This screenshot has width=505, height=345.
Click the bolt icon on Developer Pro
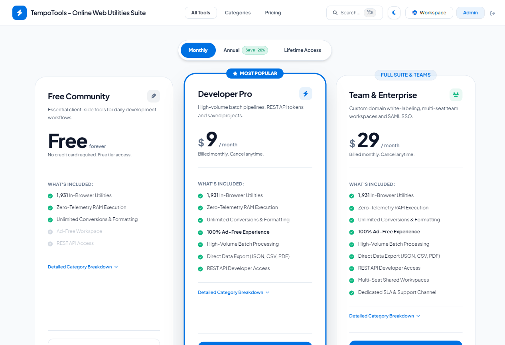click(x=306, y=94)
